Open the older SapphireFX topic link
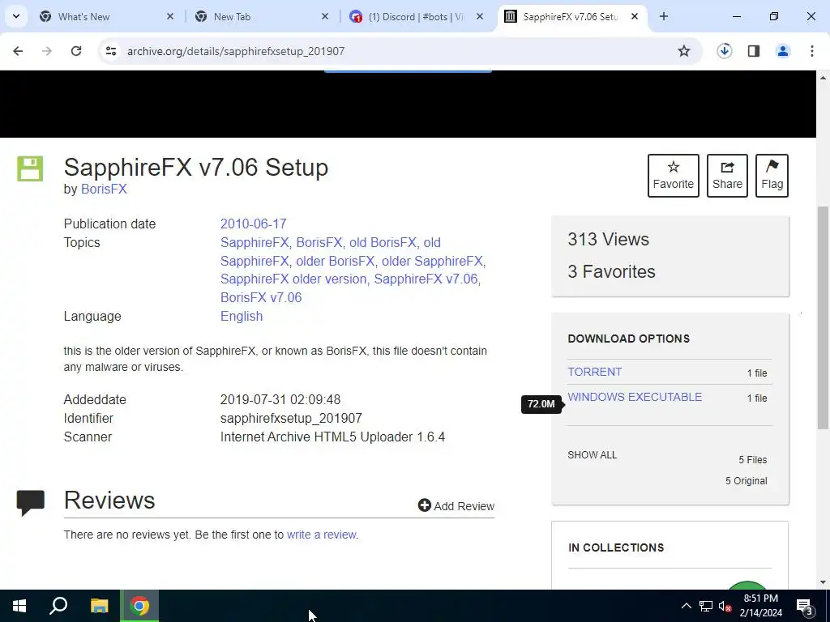The image size is (830, 622). tap(432, 261)
